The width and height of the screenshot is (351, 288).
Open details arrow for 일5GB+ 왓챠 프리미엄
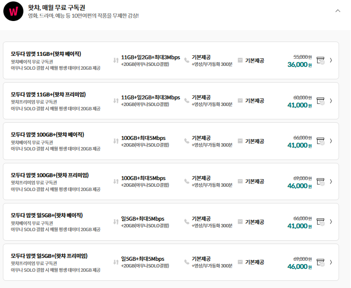[x=331, y=262]
